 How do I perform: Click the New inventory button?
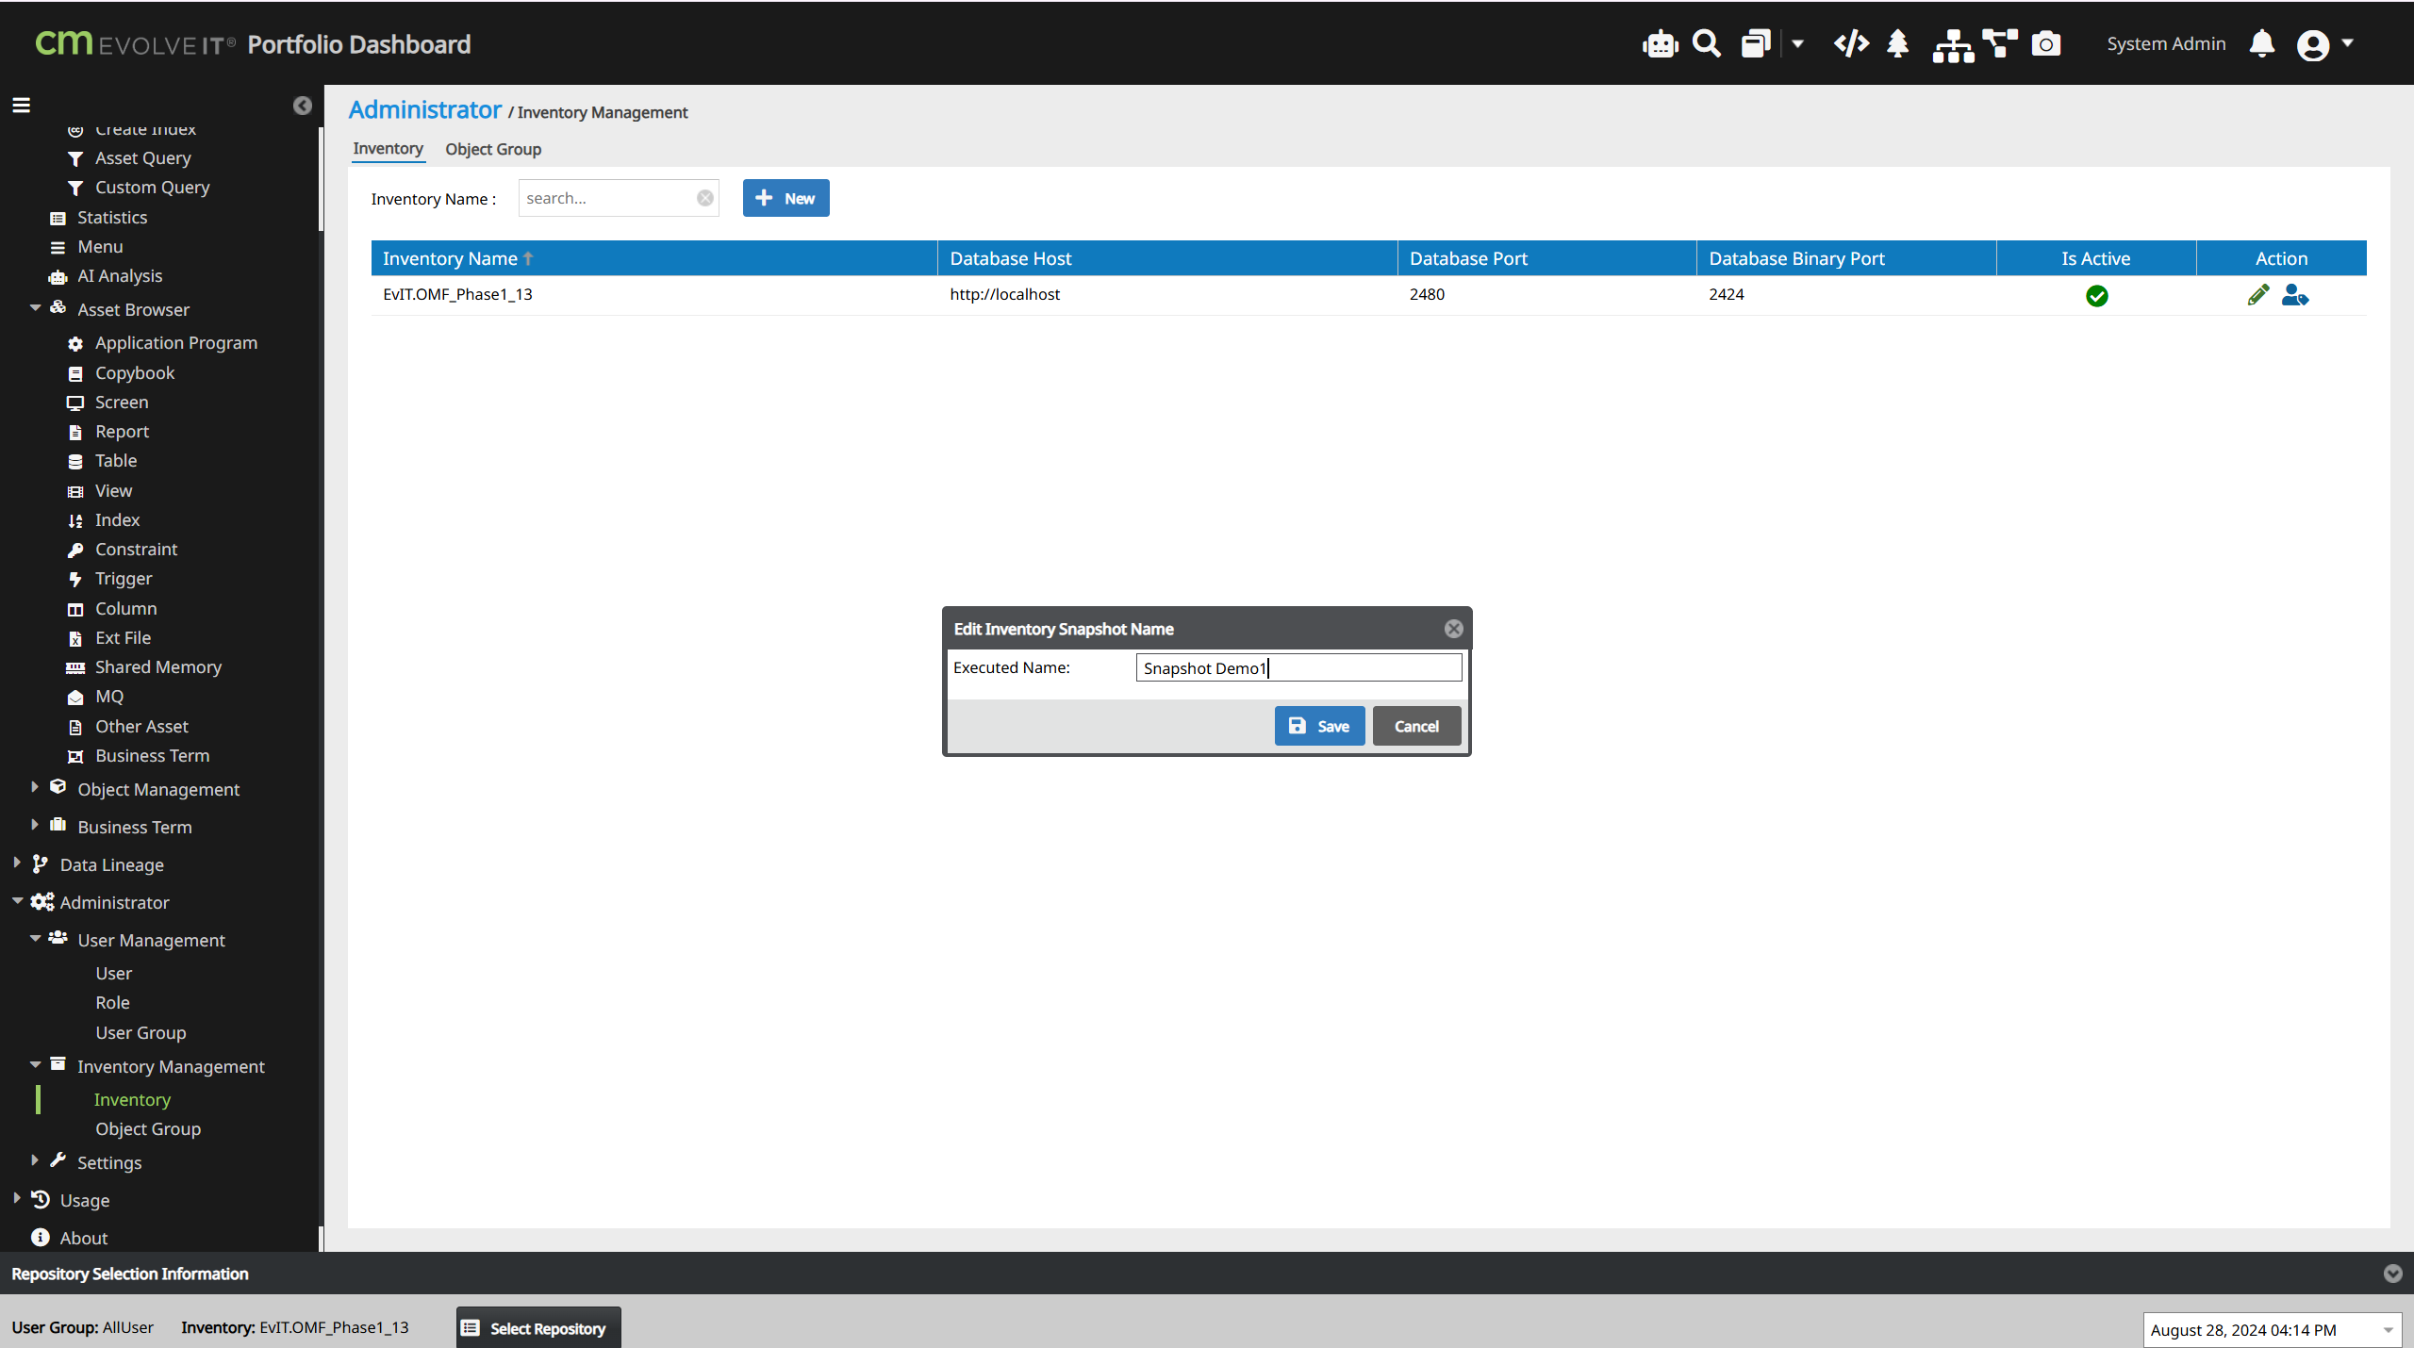pos(785,198)
